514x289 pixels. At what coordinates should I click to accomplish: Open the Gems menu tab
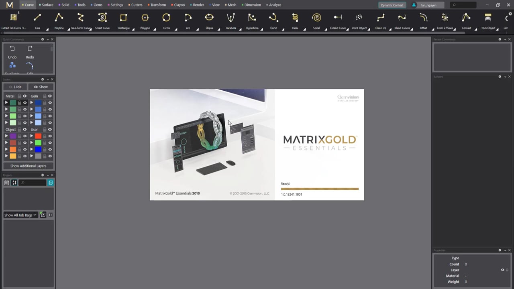coord(96,5)
